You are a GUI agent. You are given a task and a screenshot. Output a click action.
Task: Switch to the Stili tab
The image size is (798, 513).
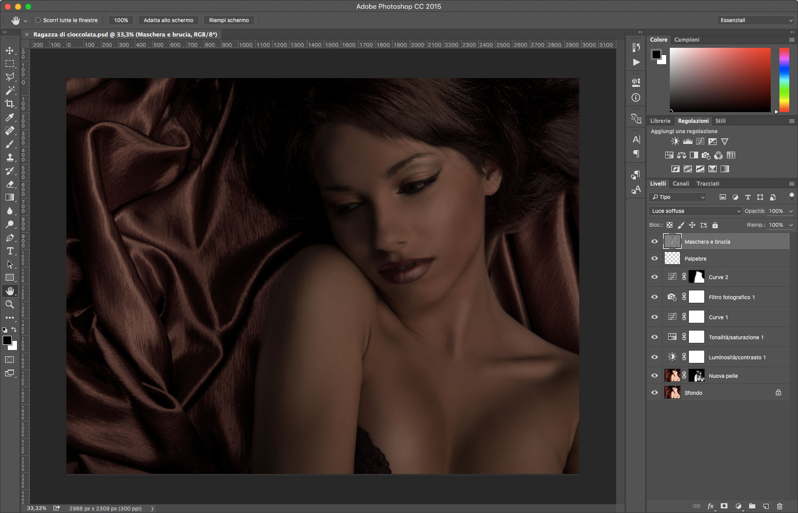720,121
